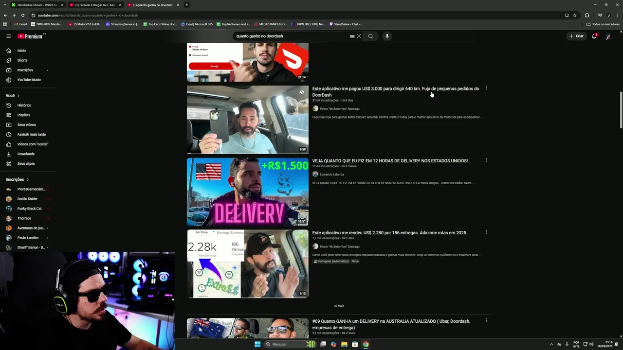Open channel Leonardo Laborda
The image size is (623, 350).
[x=332, y=175]
